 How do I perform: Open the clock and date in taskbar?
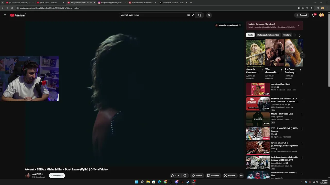pyautogui.click(x=324, y=182)
